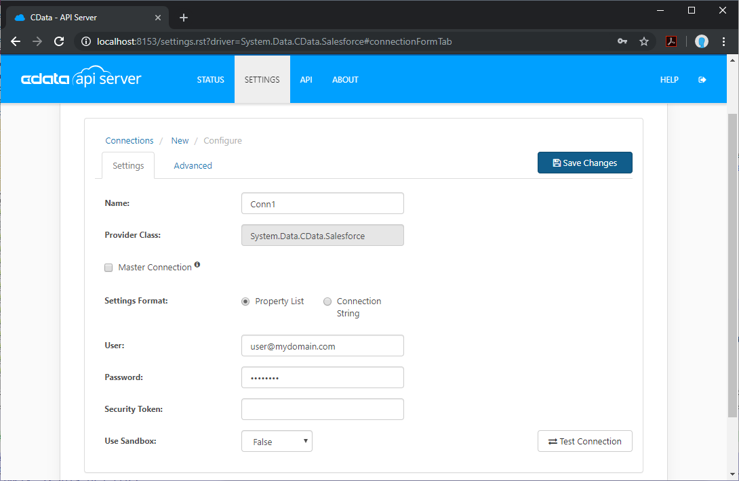Click the Master Connection info icon

(x=197, y=265)
